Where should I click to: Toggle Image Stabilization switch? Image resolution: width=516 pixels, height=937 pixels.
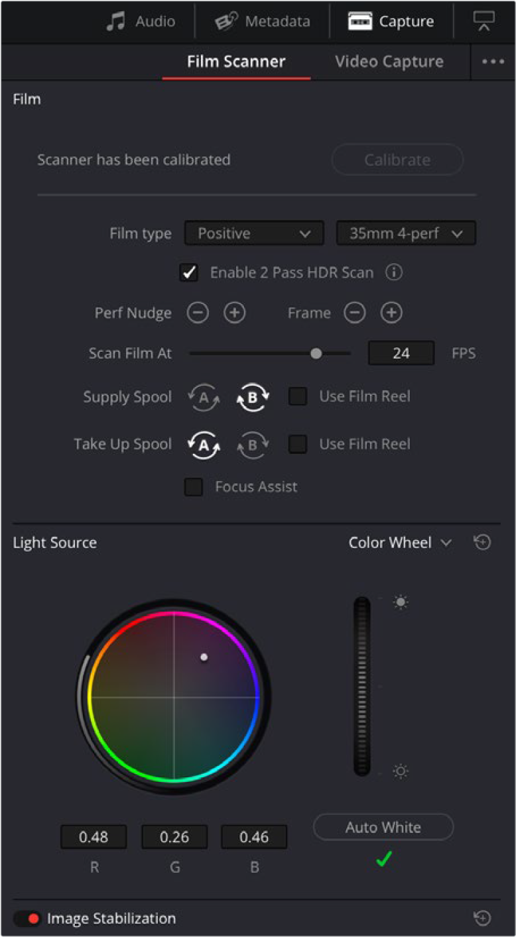pos(27,918)
